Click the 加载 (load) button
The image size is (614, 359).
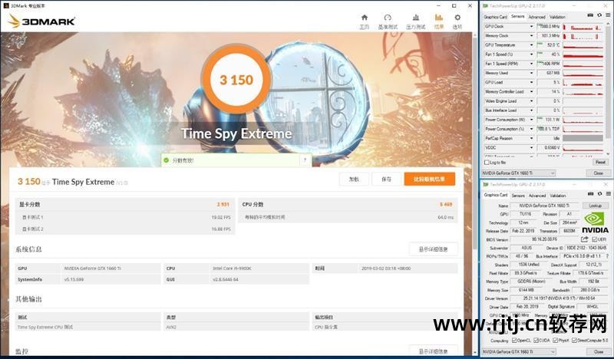click(354, 179)
